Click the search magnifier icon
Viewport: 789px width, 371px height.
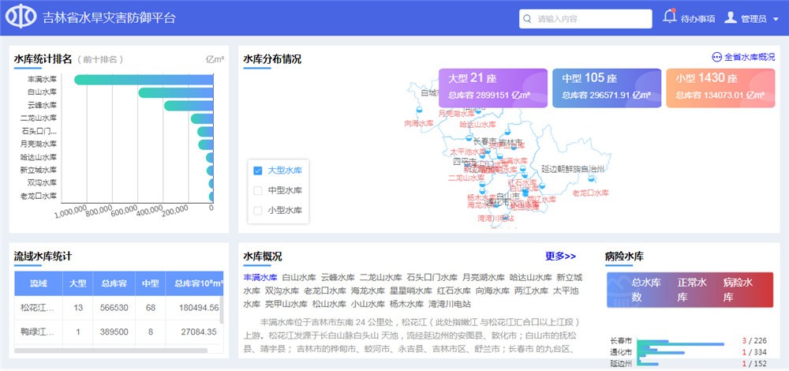pos(527,18)
